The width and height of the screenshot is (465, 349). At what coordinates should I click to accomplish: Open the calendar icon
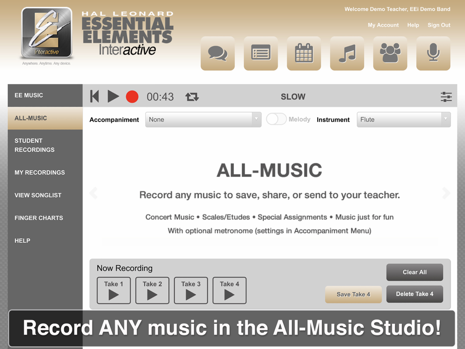(x=304, y=54)
